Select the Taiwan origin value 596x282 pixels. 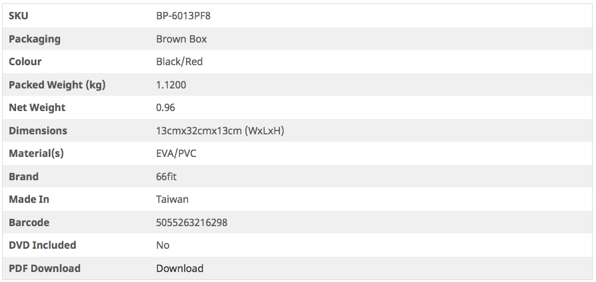pyautogui.click(x=172, y=200)
